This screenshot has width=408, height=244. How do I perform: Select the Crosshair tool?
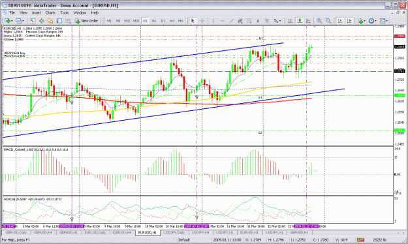coord(202,20)
